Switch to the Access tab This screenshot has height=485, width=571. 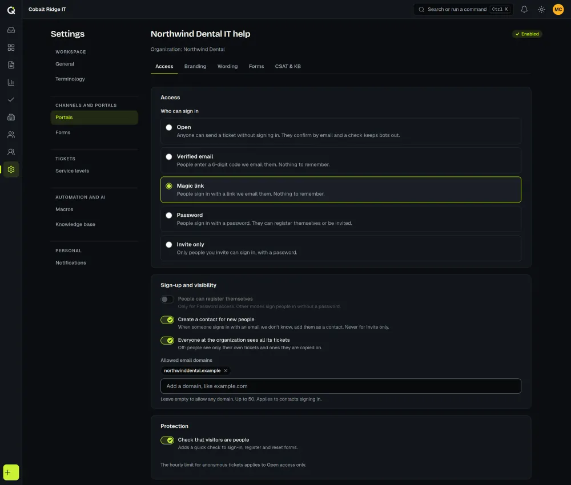[164, 66]
